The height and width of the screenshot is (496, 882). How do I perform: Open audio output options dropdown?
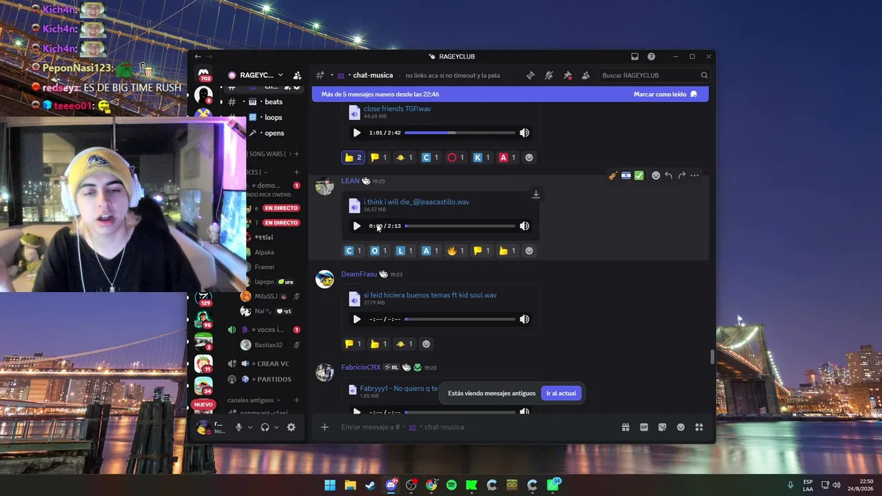pos(276,427)
